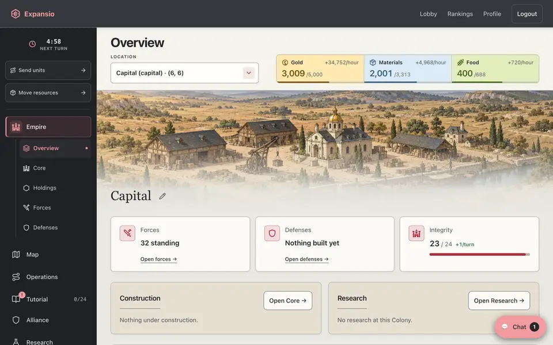Open the Tutorial book icon with alert
The image size is (553, 345).
(x=16, y=299)
